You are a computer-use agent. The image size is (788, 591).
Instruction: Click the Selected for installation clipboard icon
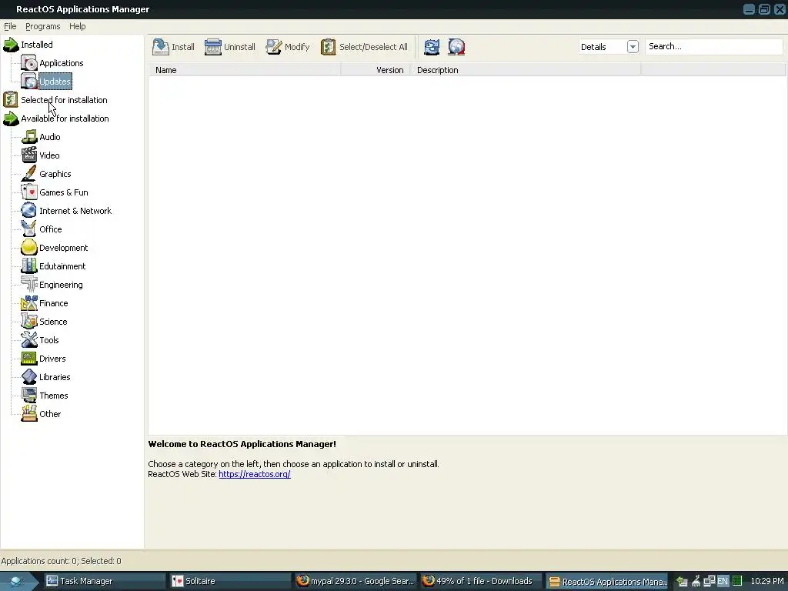[x=11, y=99]
